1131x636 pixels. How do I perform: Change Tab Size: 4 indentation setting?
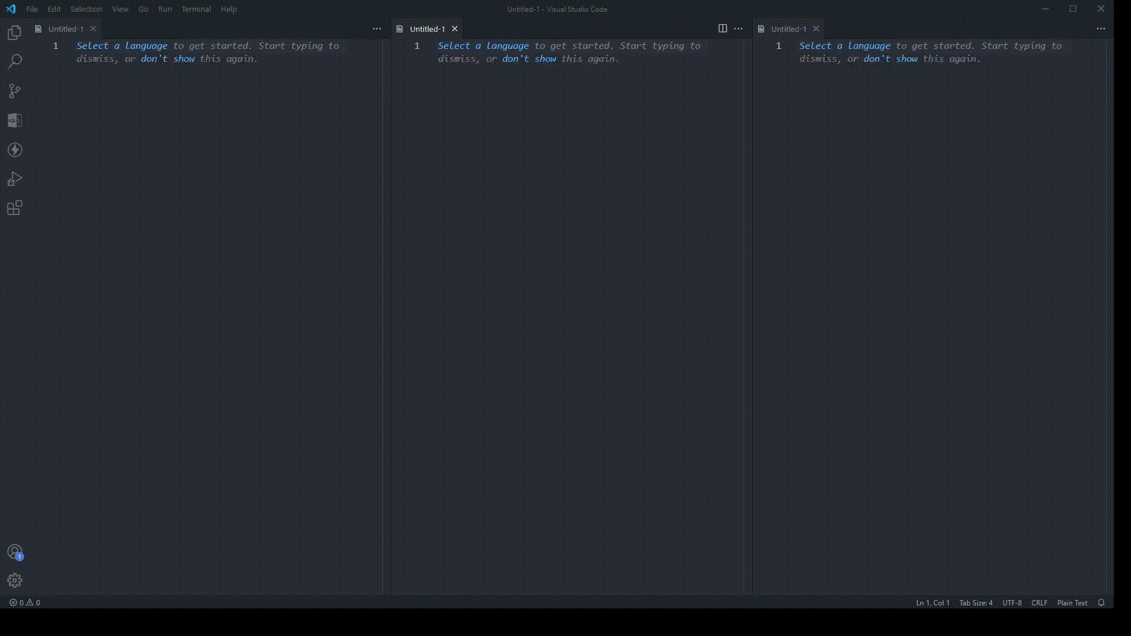pyautogui.click(x=976, y=602)
